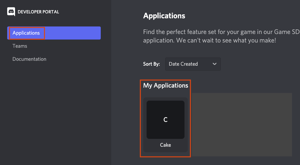Click the Applications page heading
This screenshot has height=165, width=300.
tap(164, 16)
